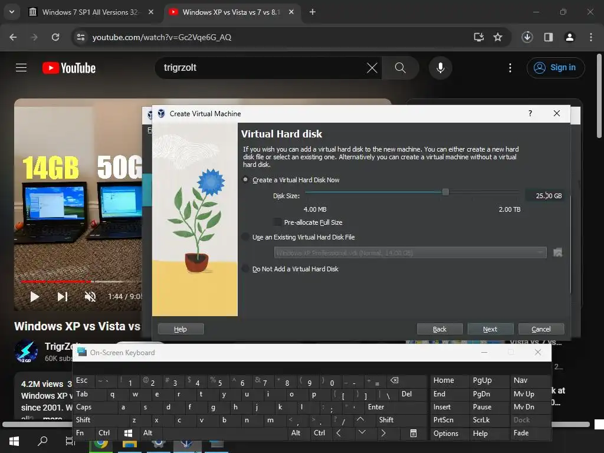Click the up arrow key on On-Screen Keyboard
The height and width of the screenshot is (453, 604).
[x=360, y=419]
